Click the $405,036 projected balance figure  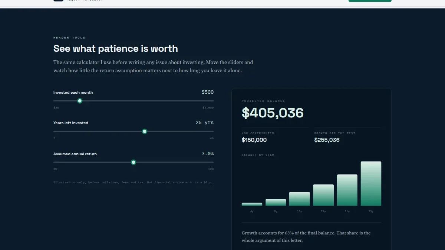tap(273, 113)
